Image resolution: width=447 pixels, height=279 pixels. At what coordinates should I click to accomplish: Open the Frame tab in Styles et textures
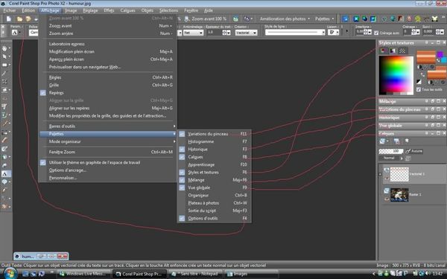[x=384, y=51]
